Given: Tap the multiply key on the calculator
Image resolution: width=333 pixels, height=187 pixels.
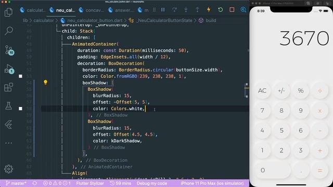Looking at the screenshot, I should tap(320, 111).
